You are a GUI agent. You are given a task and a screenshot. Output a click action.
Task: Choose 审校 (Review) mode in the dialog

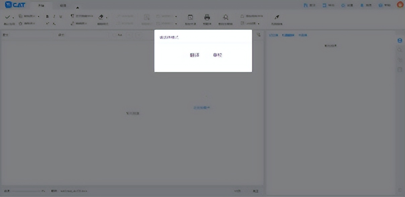coord(217,55)
